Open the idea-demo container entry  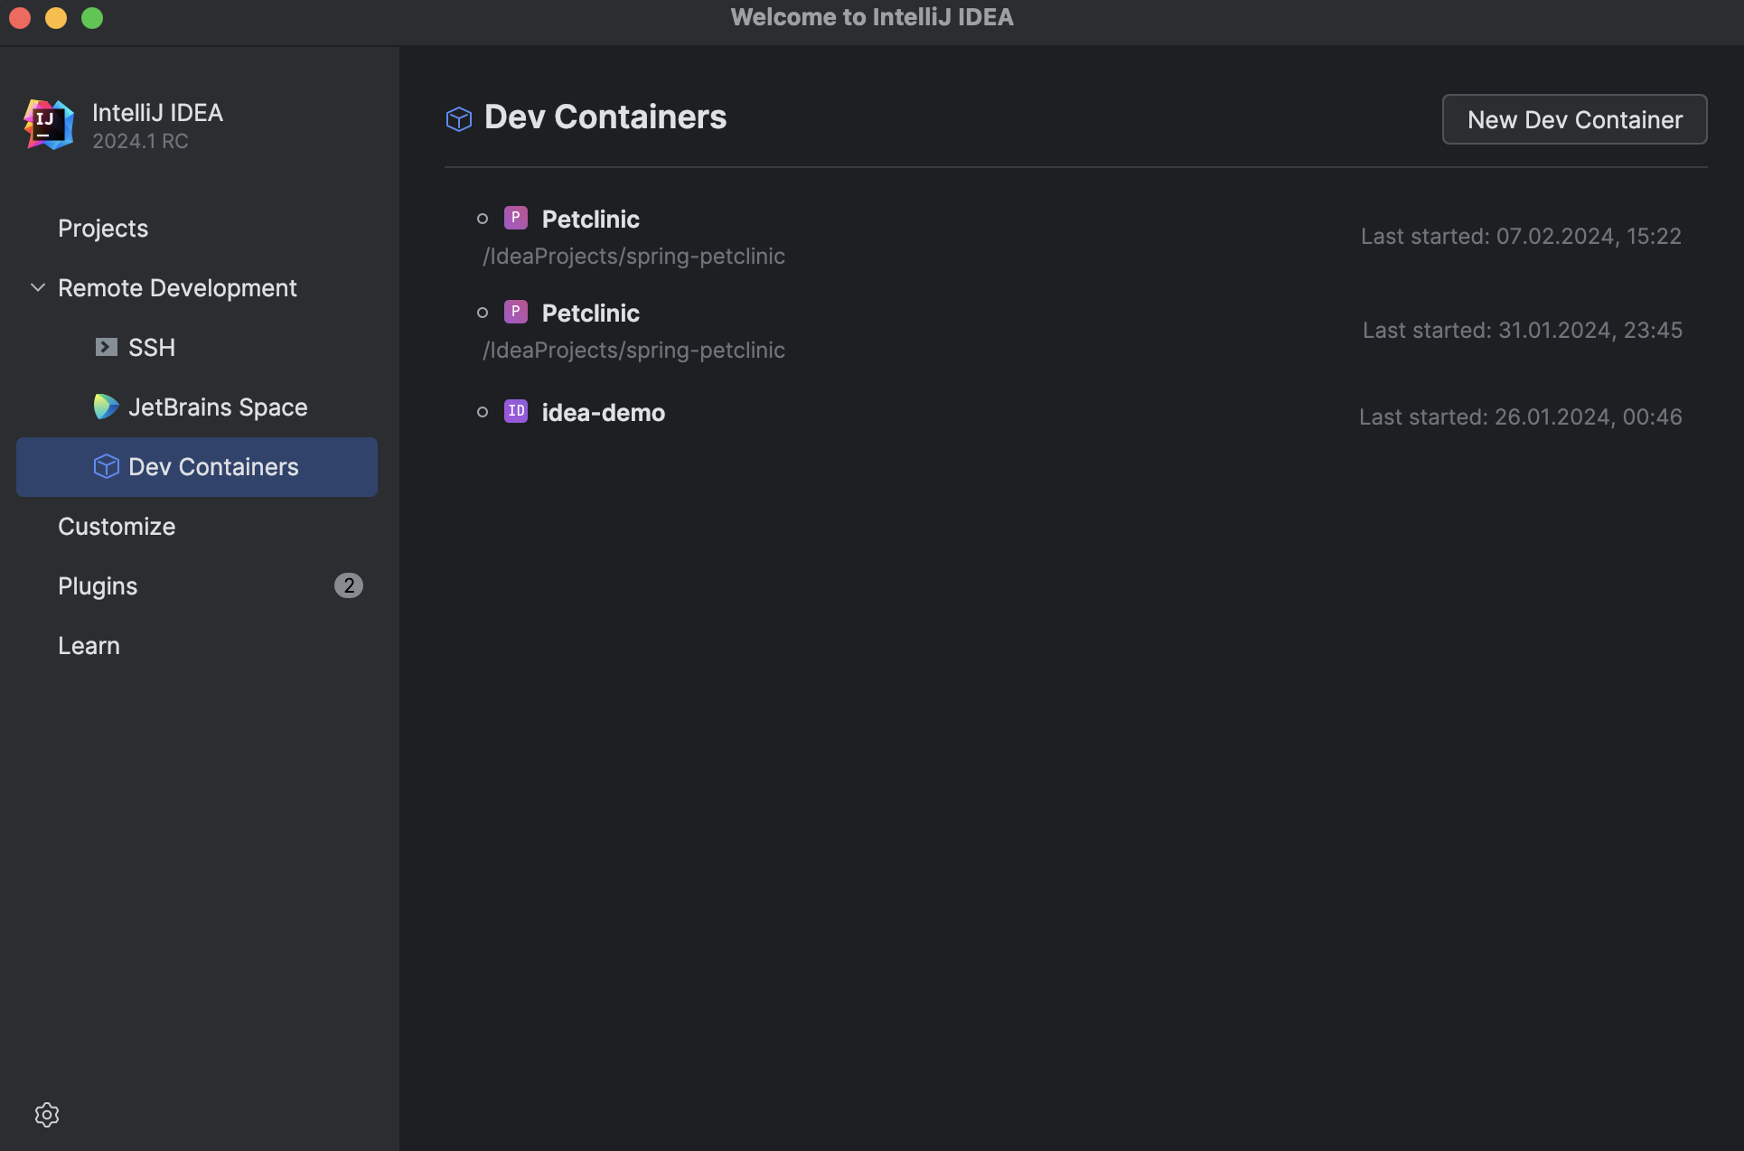pos(603,412)
